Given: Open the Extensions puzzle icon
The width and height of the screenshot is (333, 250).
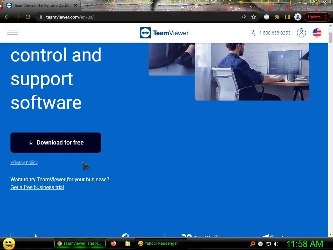Looking at the screenshot, I should coord(277,17).
